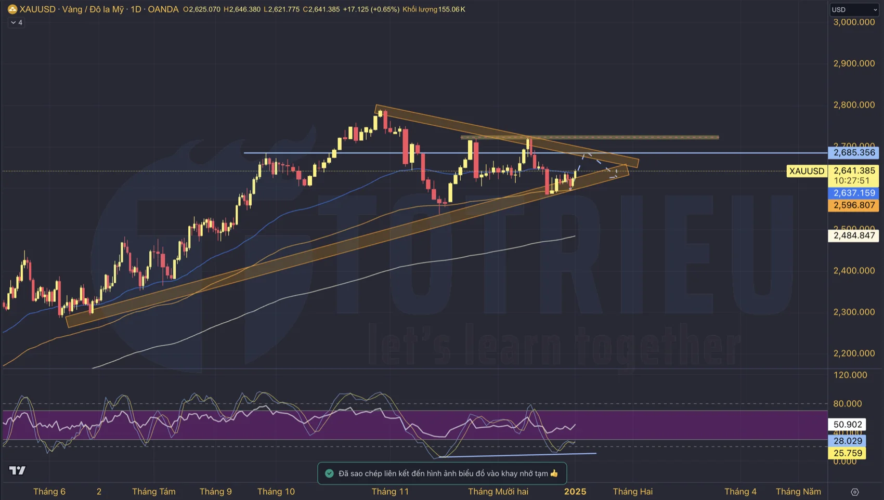Click the gold symbol icon beside XAUUSD
Image resolution: width=884 pixels, height=500 pixels.
click(12, 9)
